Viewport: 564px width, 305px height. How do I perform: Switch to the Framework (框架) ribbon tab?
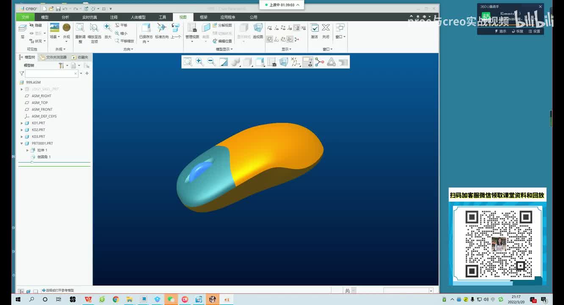tap(204, 17)
